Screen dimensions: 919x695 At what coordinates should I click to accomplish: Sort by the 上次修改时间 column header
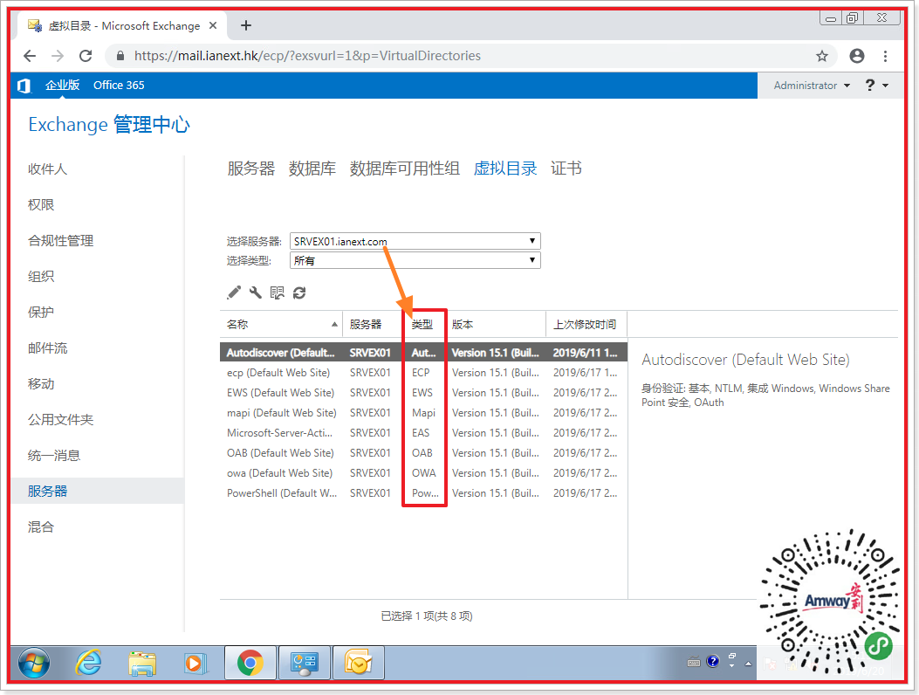pos(586,324)
